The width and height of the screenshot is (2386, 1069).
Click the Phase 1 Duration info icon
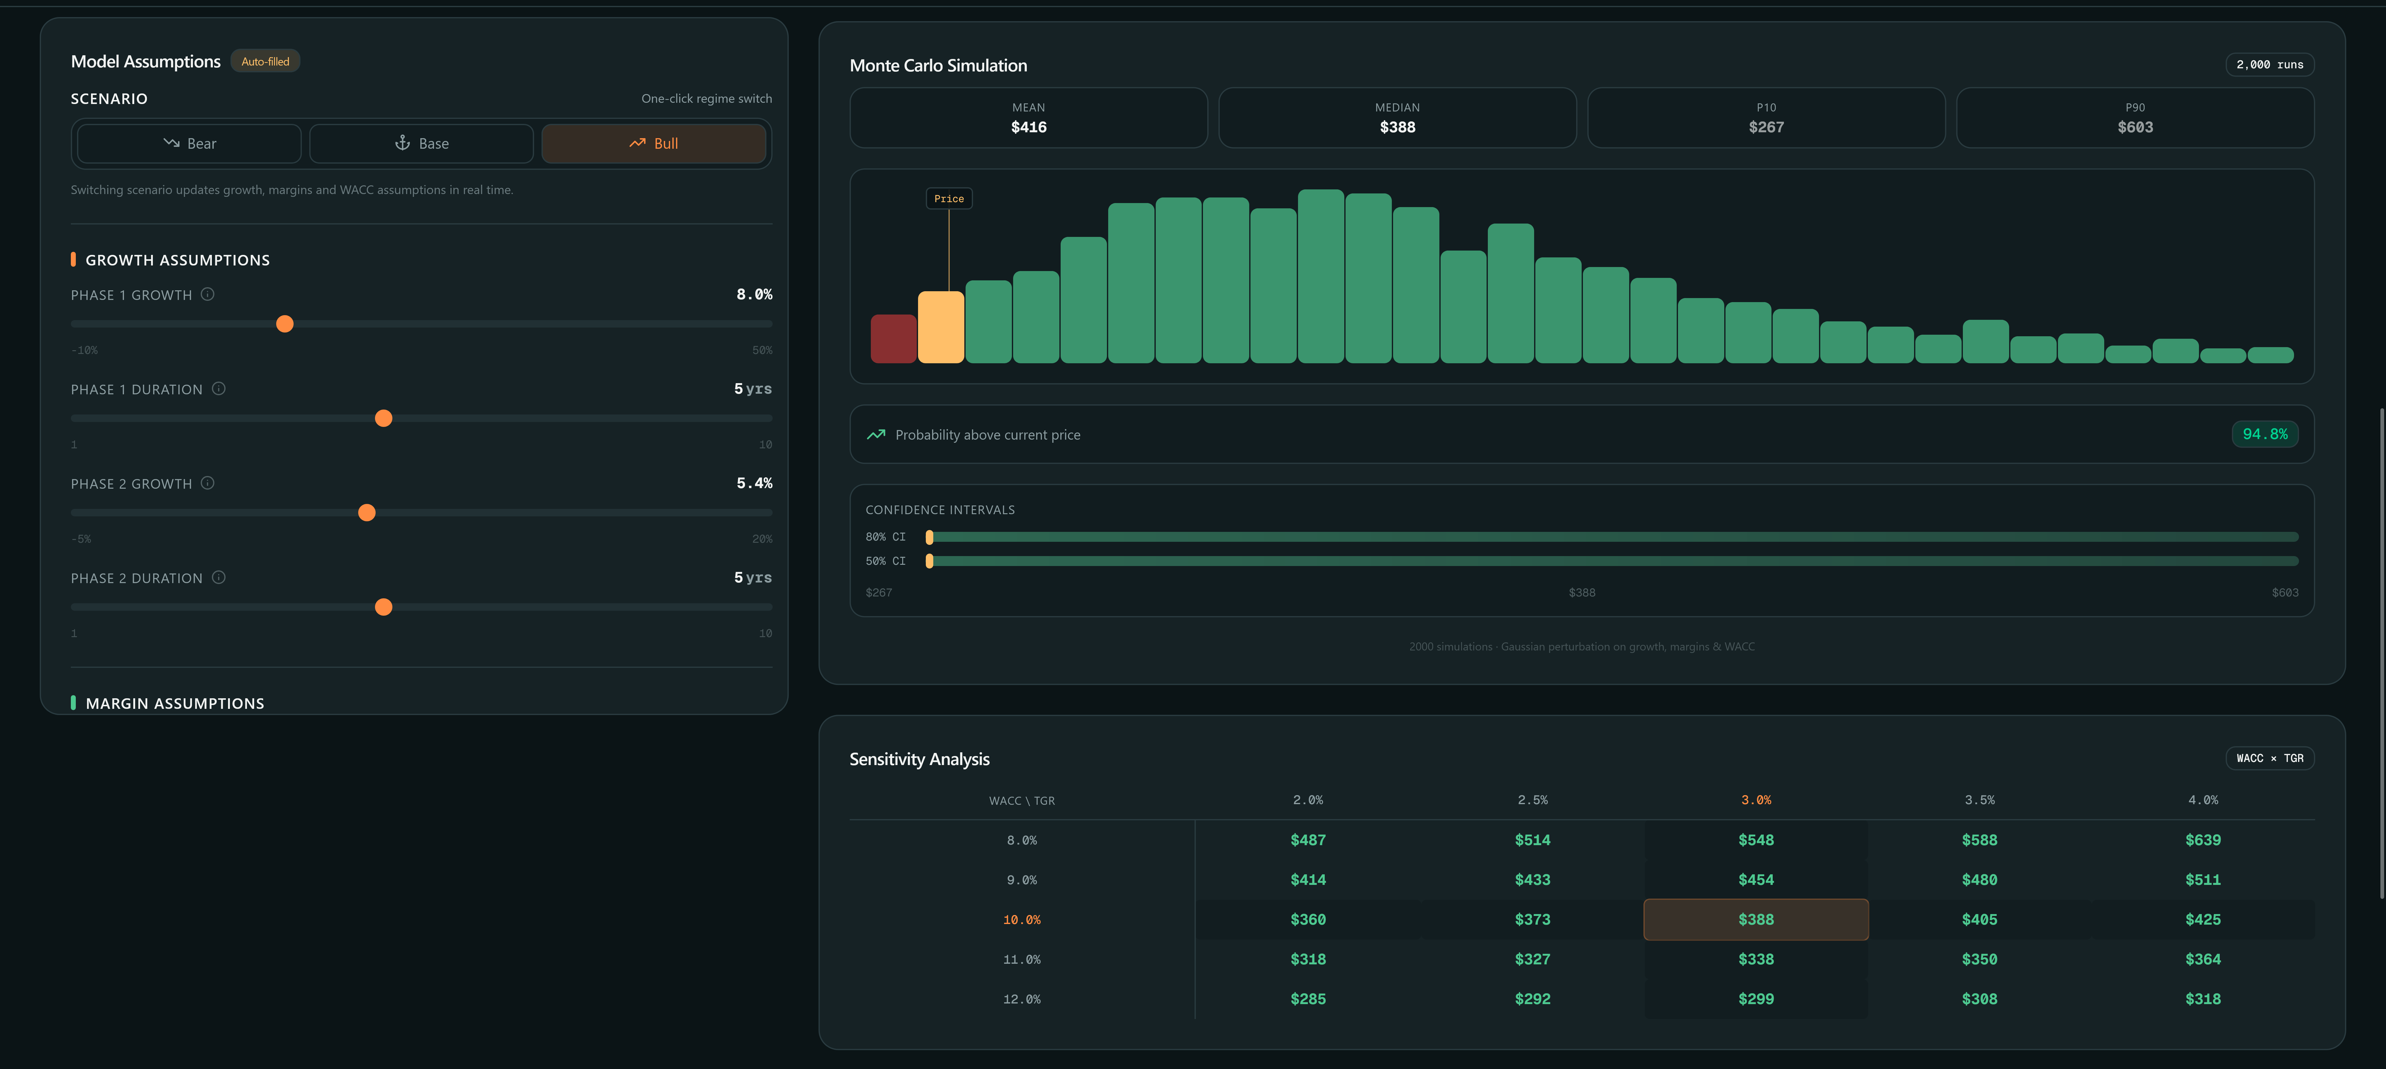[x=219, y=389]
